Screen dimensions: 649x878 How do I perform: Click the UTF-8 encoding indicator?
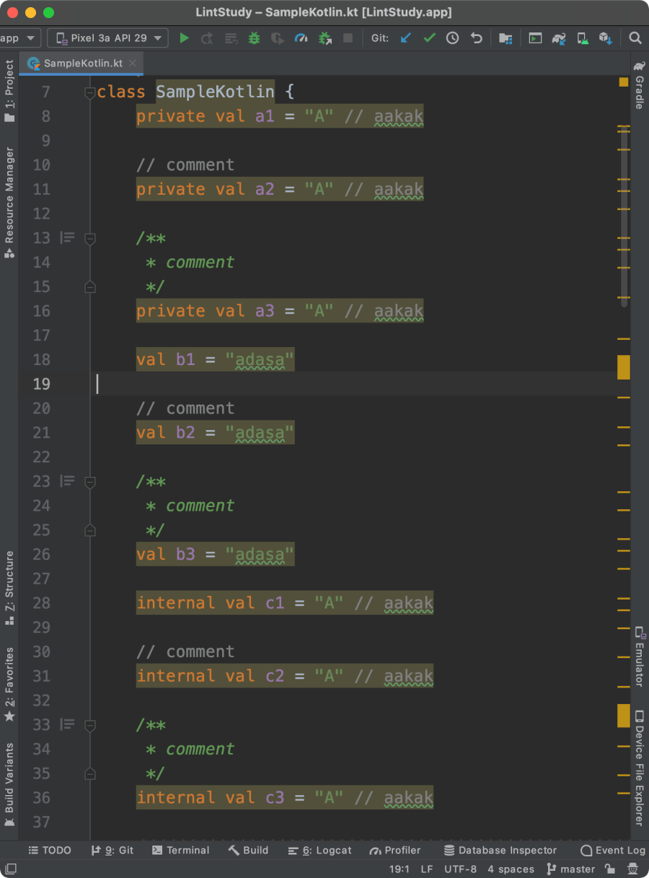coord(459,869)
